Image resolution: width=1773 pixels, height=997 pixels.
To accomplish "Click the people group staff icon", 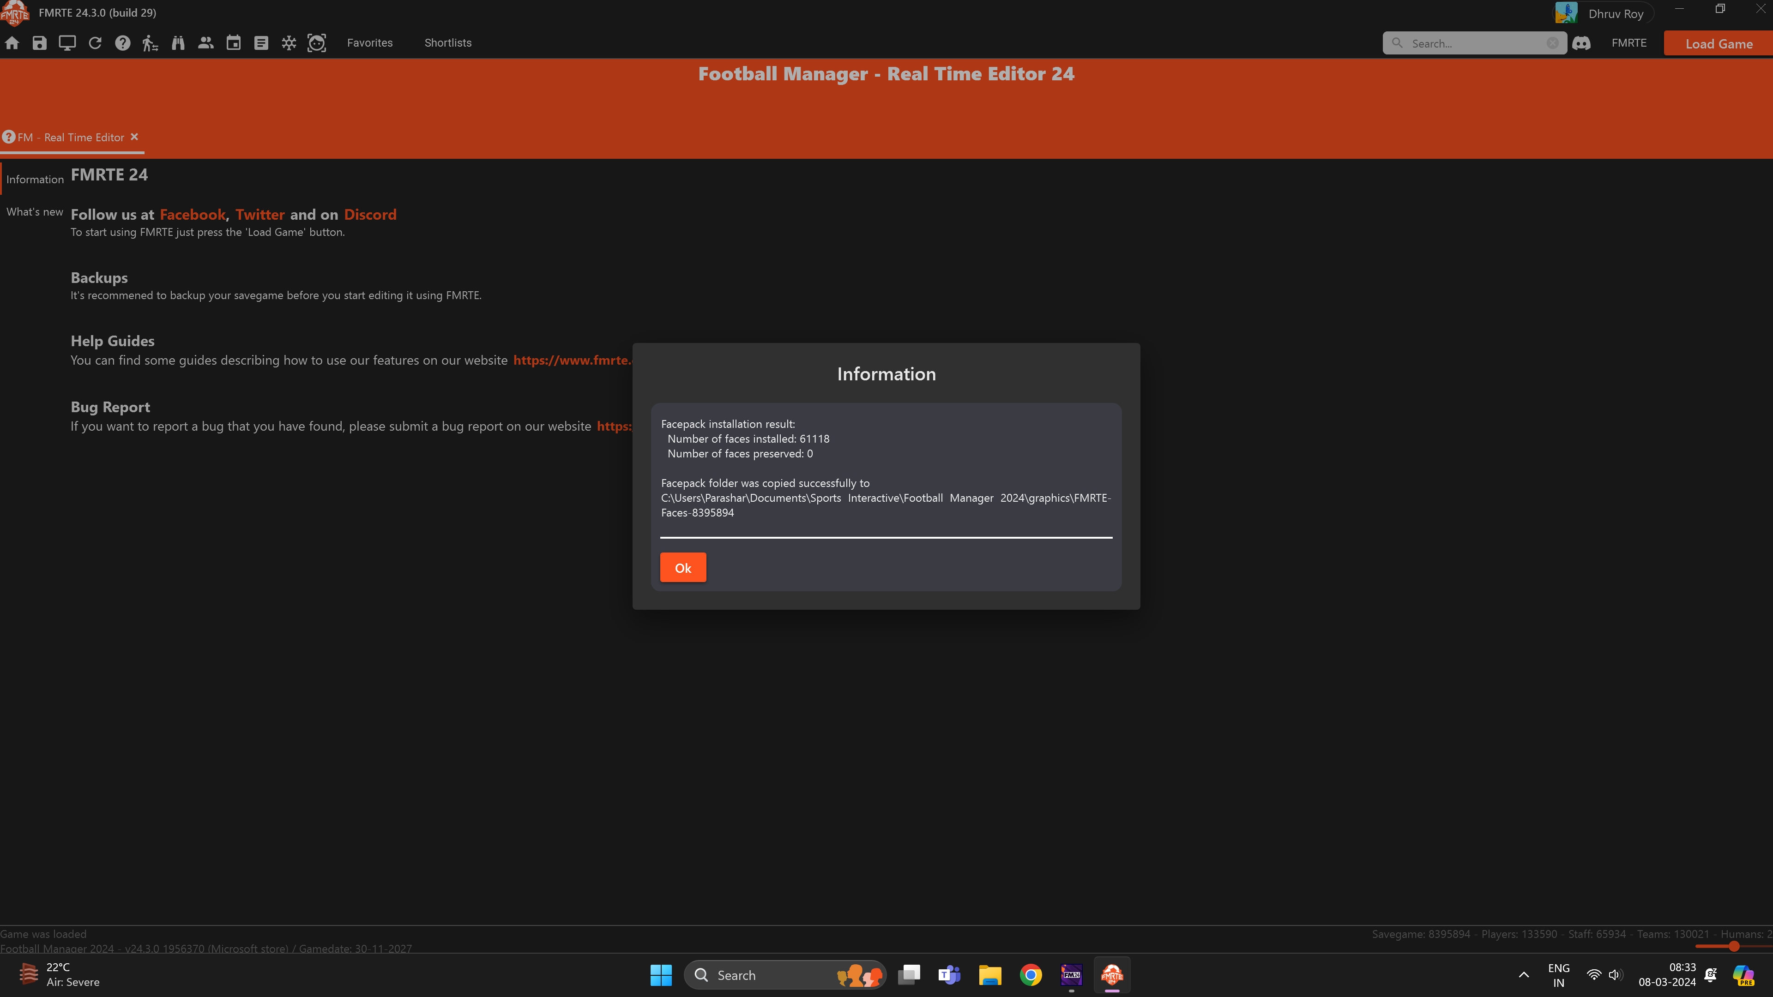I will coord(206,42).
